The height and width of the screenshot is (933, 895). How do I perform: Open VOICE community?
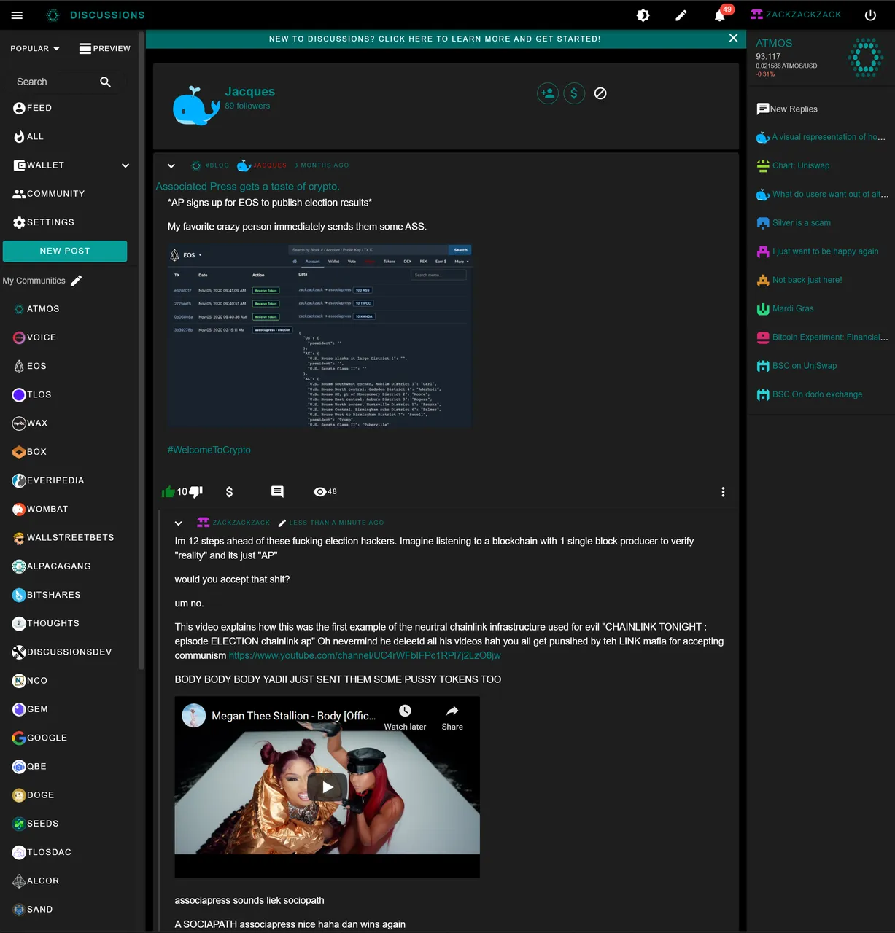pyautogui.click(x=34, y=337)
